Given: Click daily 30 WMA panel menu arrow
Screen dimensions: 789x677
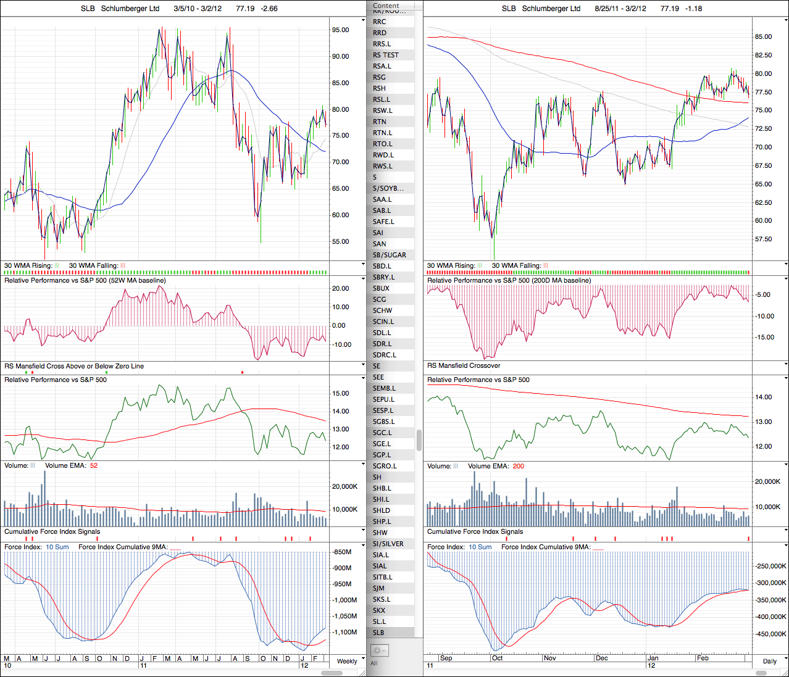Looking at the screenshot, I should pos(785,264).
